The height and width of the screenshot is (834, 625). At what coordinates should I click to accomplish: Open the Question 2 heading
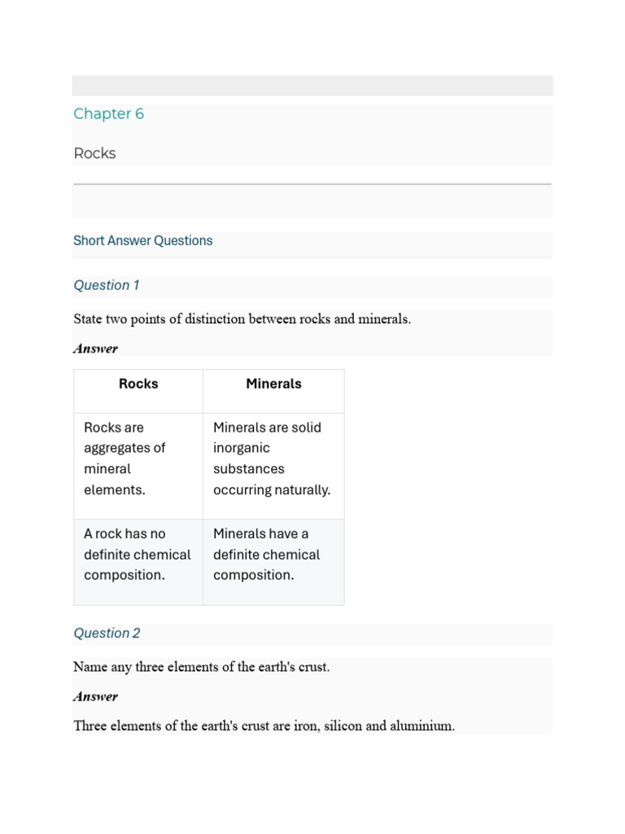[107, 633]
